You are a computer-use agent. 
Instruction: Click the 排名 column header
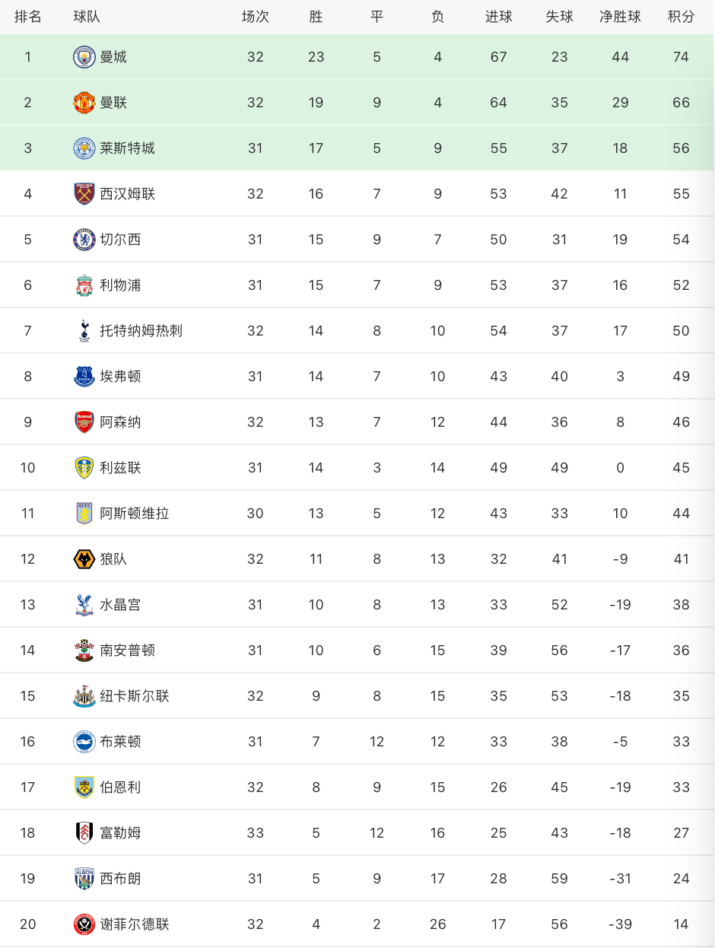28,17
